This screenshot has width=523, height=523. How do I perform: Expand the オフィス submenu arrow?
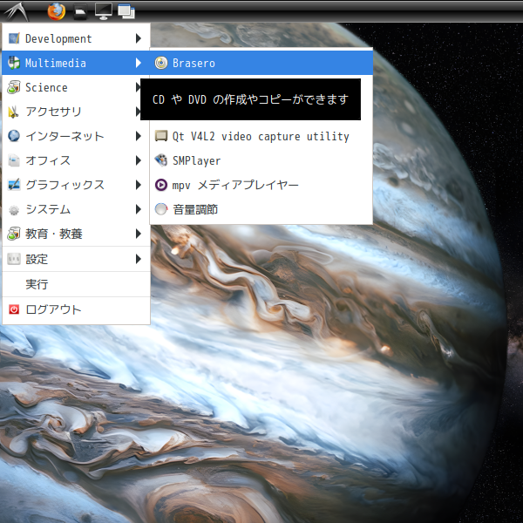139,160
